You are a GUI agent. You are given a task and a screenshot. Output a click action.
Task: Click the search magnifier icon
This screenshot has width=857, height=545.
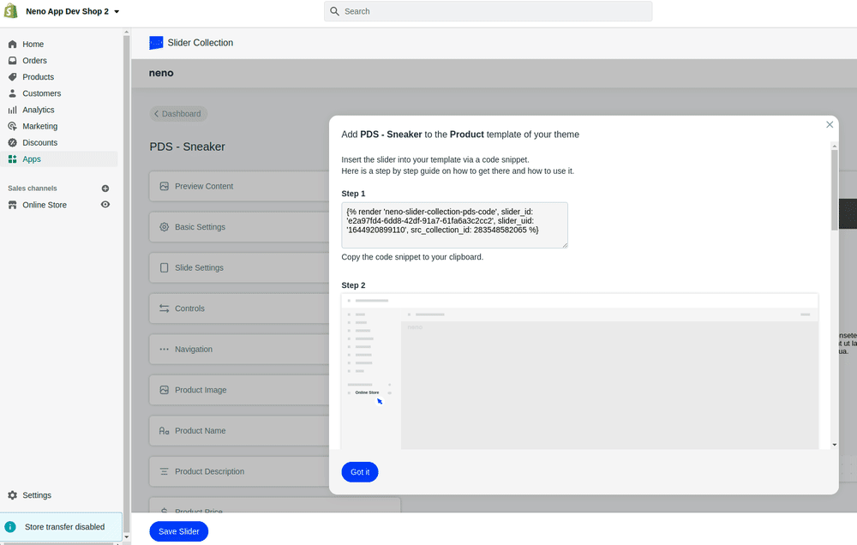click(334, 11)
